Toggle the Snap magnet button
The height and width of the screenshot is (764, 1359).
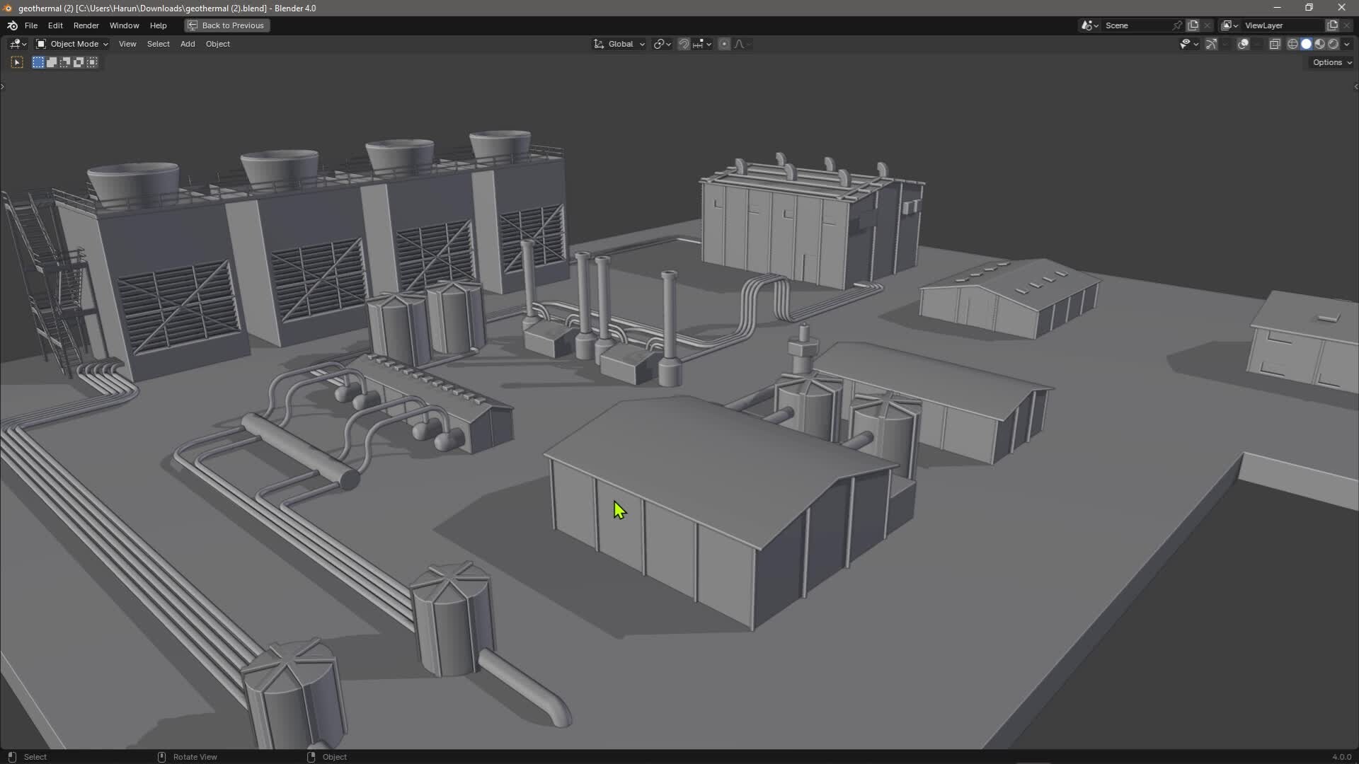coord(683,44)
